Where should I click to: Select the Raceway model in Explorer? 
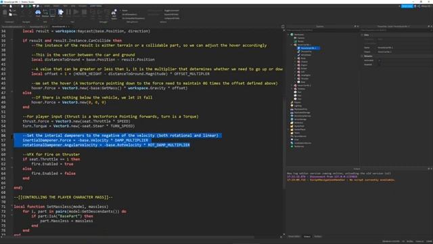(x=301, y=89)
